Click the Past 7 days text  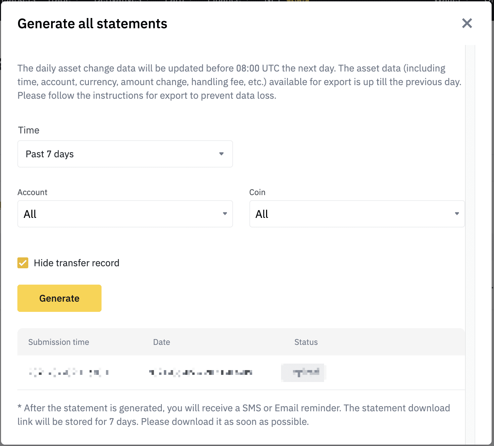50,154
